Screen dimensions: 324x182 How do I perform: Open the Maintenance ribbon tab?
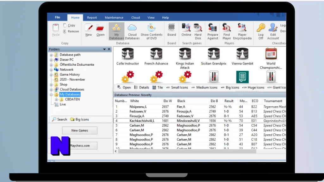pos(114,18)
